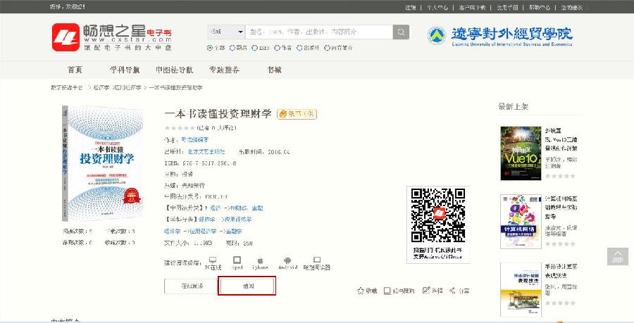Viewport: 634px width, 323px height.
Task: Select the ISBN search scope radio
Action: 255,48
